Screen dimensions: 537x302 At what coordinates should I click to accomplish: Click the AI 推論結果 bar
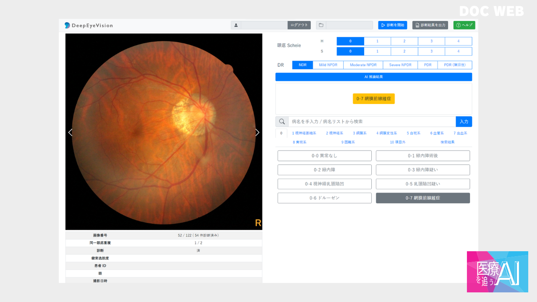(374, 77)
